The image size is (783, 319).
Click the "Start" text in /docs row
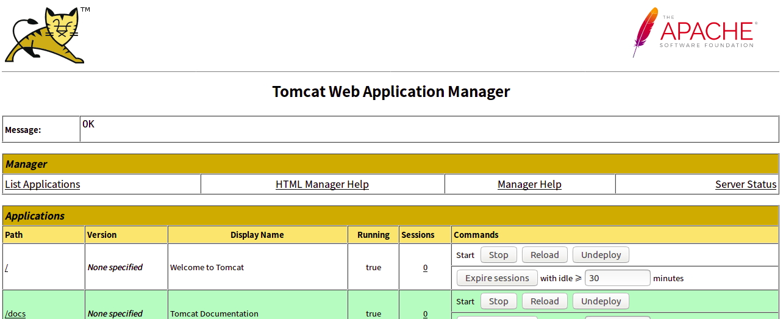tap(465, 301)
